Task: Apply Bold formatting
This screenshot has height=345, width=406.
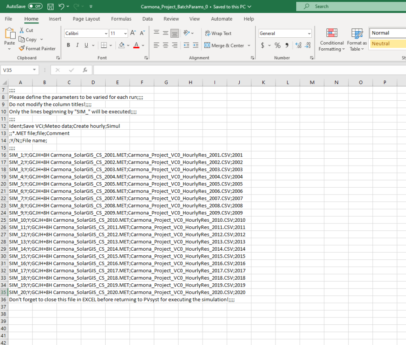Action: (x=68, y=45)
